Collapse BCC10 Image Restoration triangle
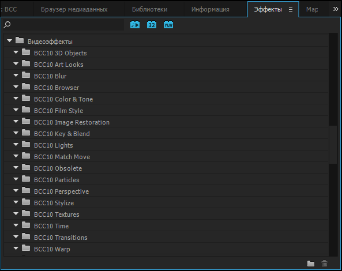This screenshot has height=271, width=342. [x=16, y=122]
